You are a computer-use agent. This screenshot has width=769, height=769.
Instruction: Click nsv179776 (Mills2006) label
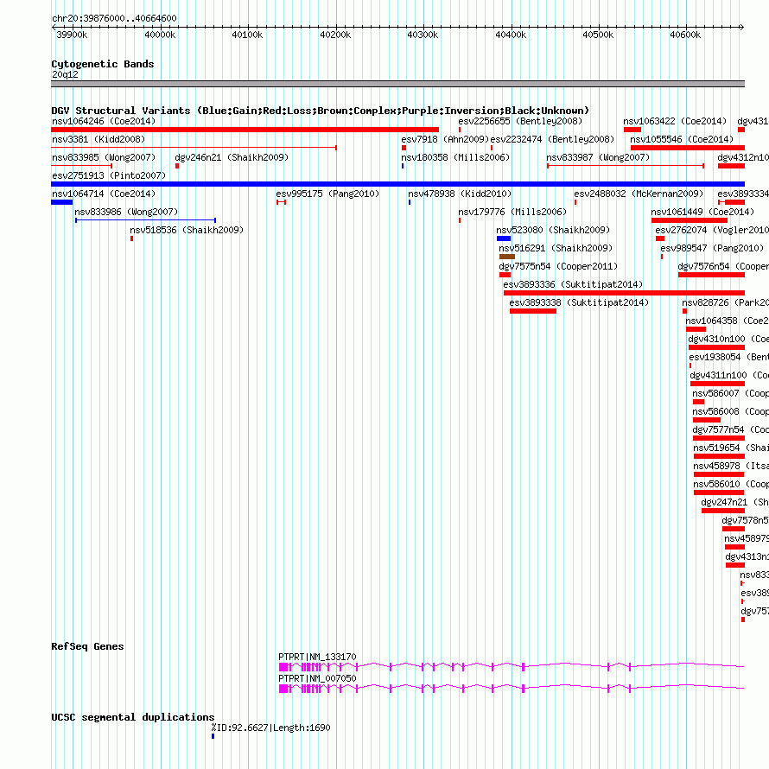512,212
